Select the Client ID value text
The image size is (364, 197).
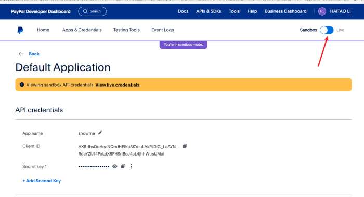127,150
